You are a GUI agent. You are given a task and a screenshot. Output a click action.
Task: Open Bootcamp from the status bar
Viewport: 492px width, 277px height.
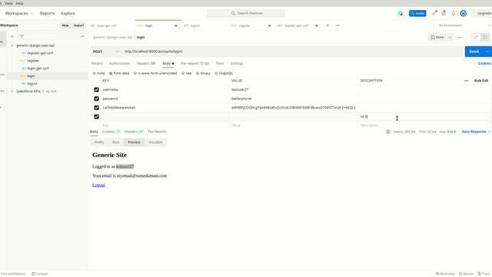click(445, 274)
